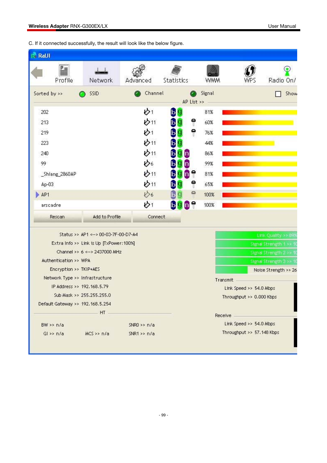Click the 44% signal bar of 223

pos(248,143)
